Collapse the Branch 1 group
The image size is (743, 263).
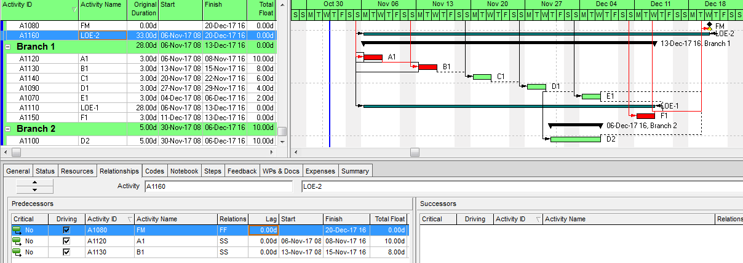pyautogui.click(x=8, y=47)
